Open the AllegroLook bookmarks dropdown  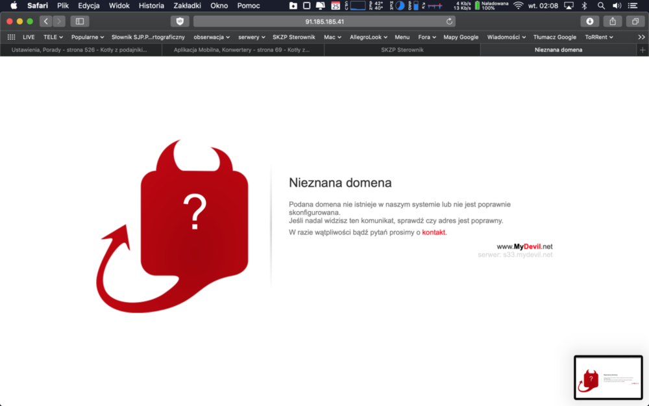[x=369, y=37]
